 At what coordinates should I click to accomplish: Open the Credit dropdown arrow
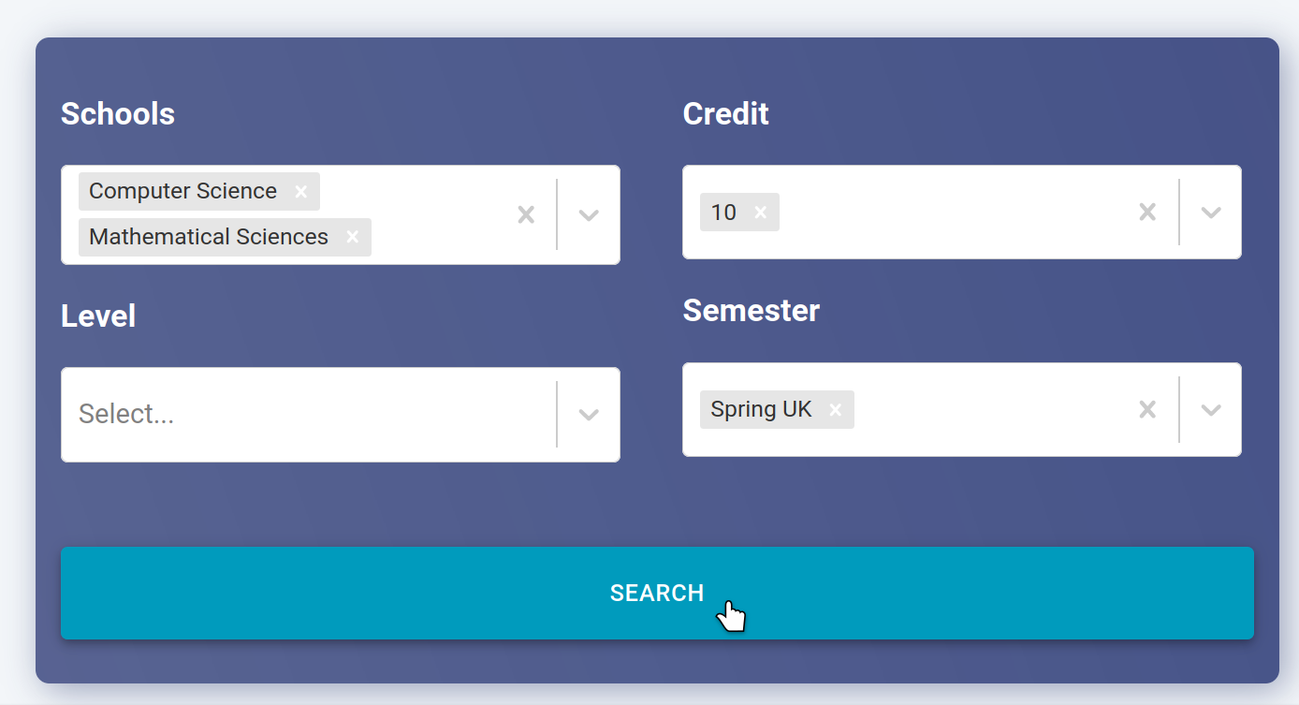(1211, 213)
